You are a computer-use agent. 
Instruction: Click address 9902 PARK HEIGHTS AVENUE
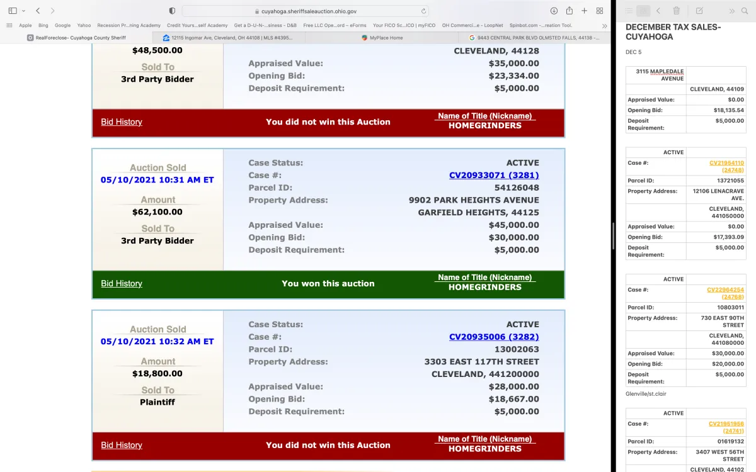coord(474,200)
